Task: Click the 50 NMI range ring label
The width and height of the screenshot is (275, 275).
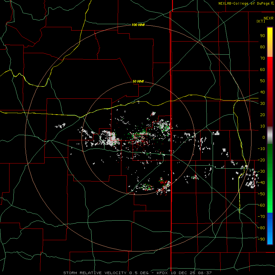Action: coord(138,81)
